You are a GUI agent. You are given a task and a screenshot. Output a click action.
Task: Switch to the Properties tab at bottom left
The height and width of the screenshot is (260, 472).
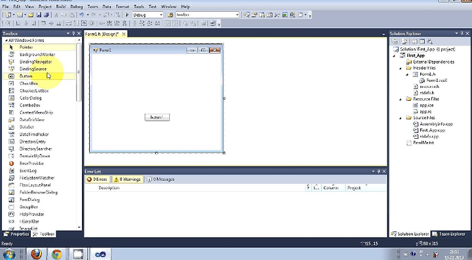17,234
